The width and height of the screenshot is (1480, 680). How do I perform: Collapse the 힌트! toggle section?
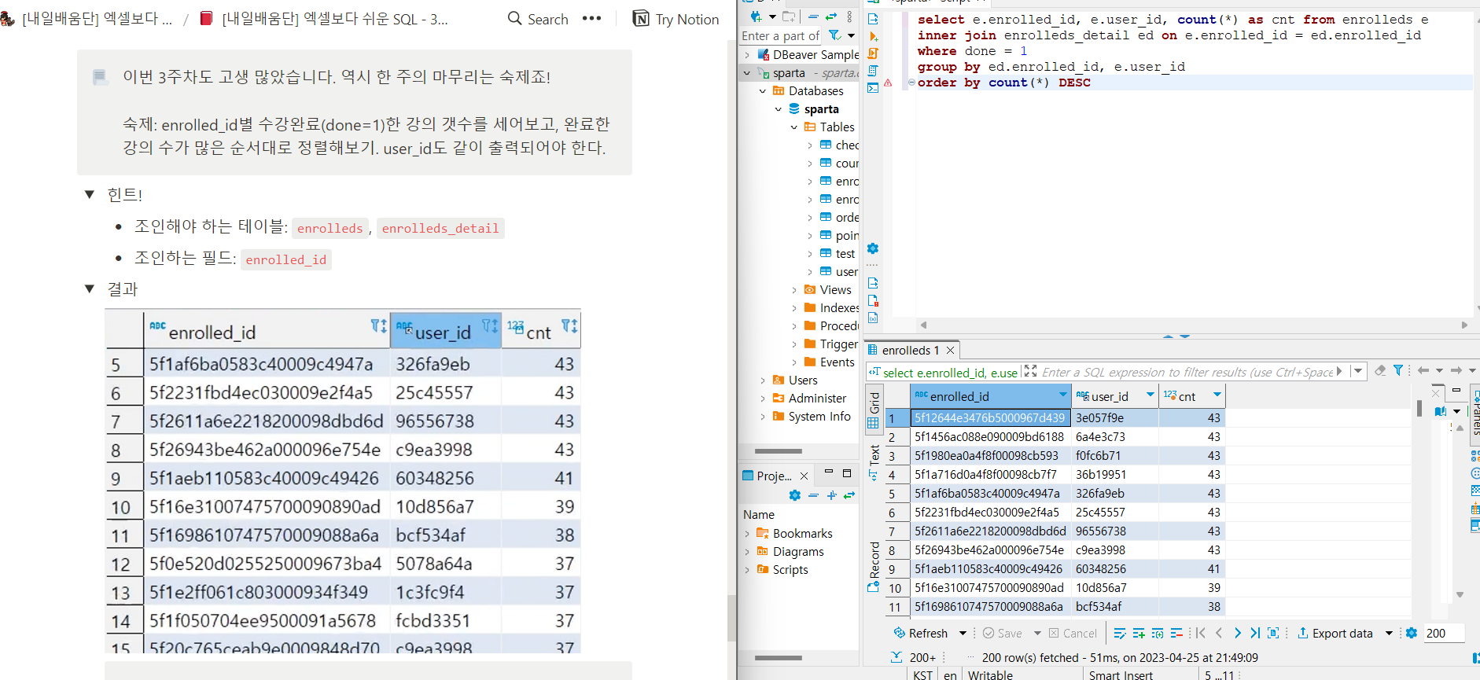click(90, 195)
